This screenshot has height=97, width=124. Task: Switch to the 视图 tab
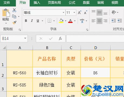point(115,2)
